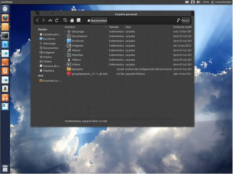Click the magnifier search icon

178,20
